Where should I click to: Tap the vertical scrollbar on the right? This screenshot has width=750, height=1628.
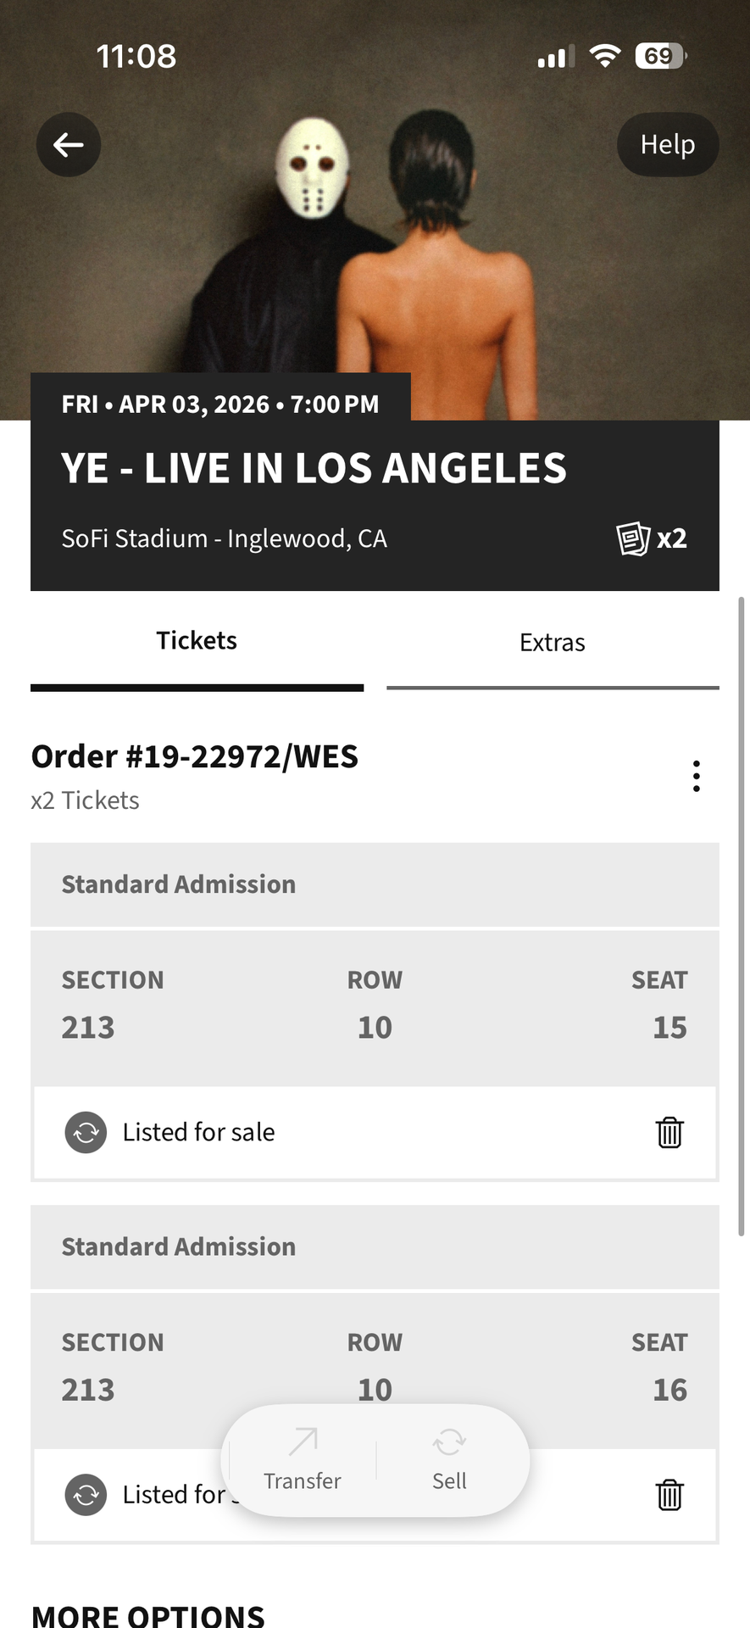[x=742, y=916]
